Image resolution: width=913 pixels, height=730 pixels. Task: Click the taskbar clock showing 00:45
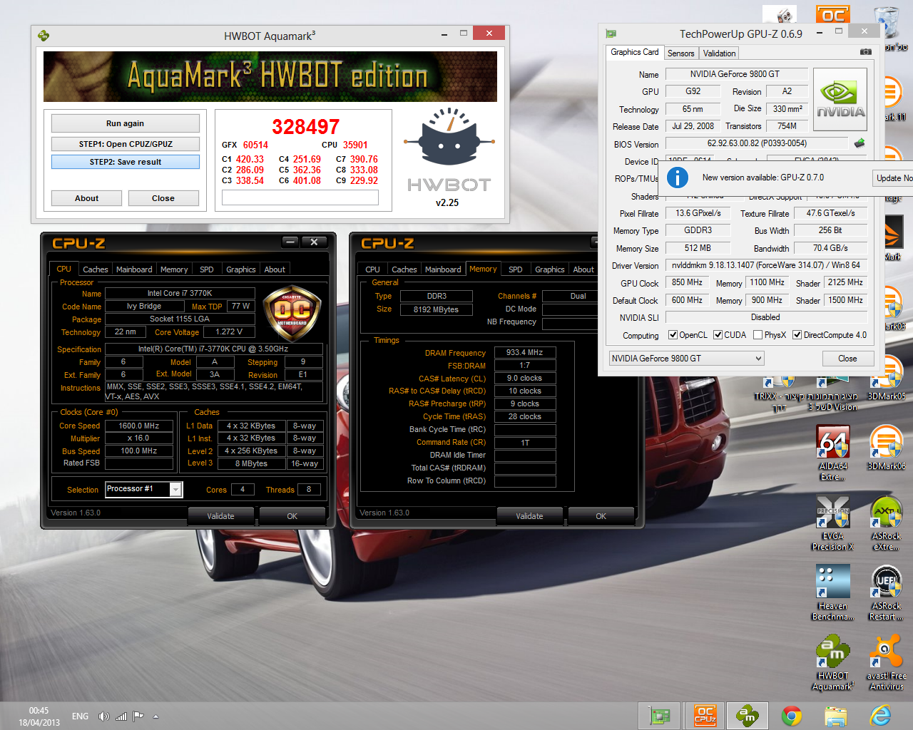[x=39, y=711]
